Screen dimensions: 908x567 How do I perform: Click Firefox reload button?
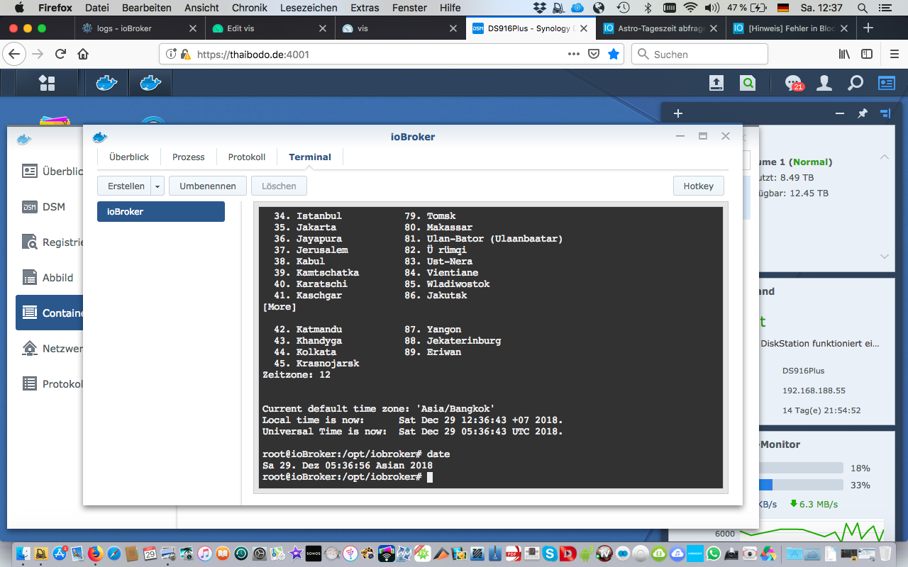coord(60,54)
